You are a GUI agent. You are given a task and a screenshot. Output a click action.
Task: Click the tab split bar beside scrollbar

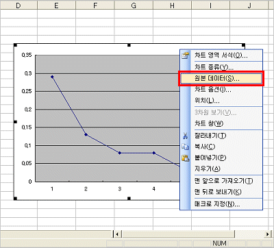point(113,234)
